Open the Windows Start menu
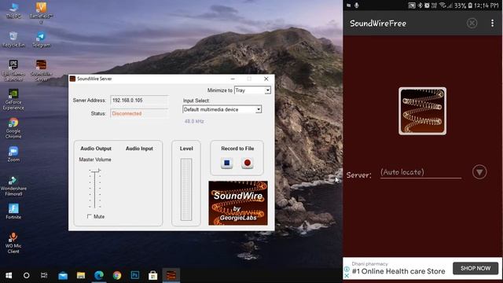This screenshot has height=283, width=503. click(9, 275)
